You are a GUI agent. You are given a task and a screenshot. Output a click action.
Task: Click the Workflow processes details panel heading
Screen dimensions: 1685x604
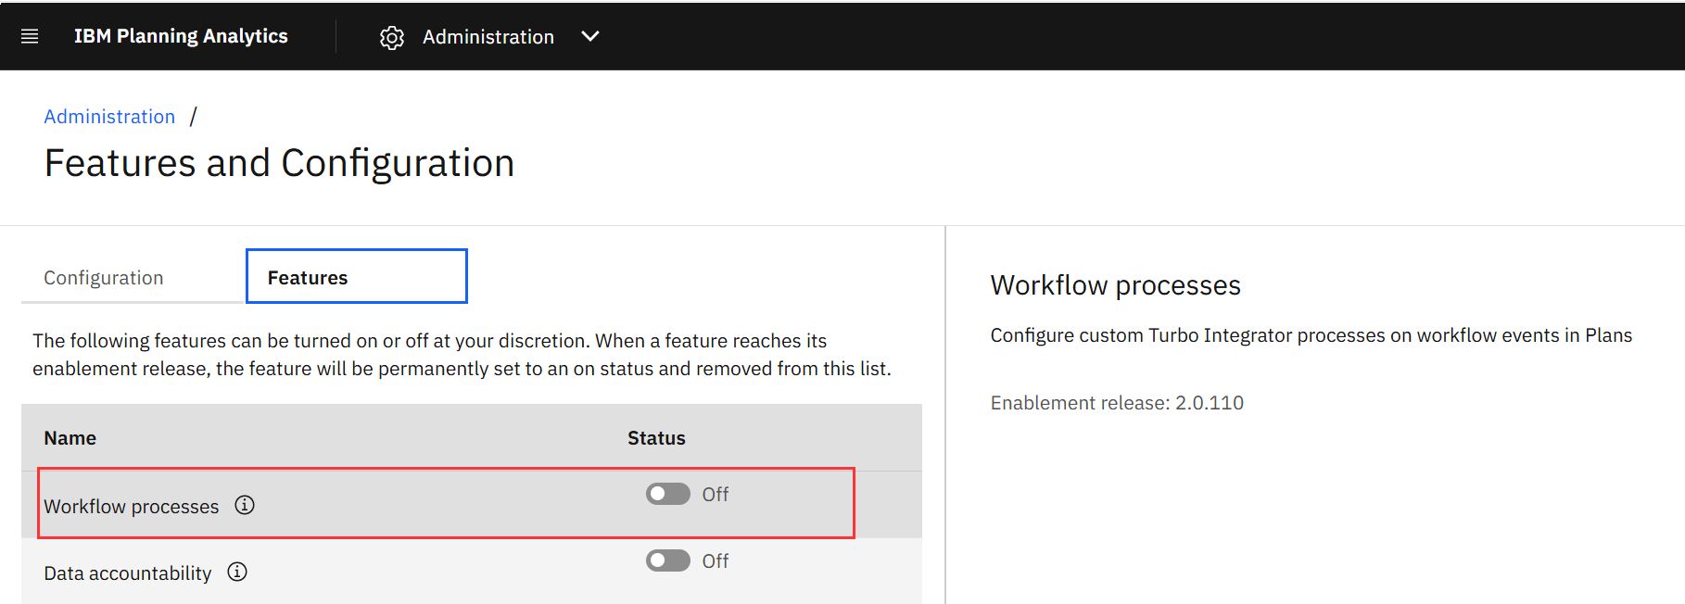point(1115,285)
